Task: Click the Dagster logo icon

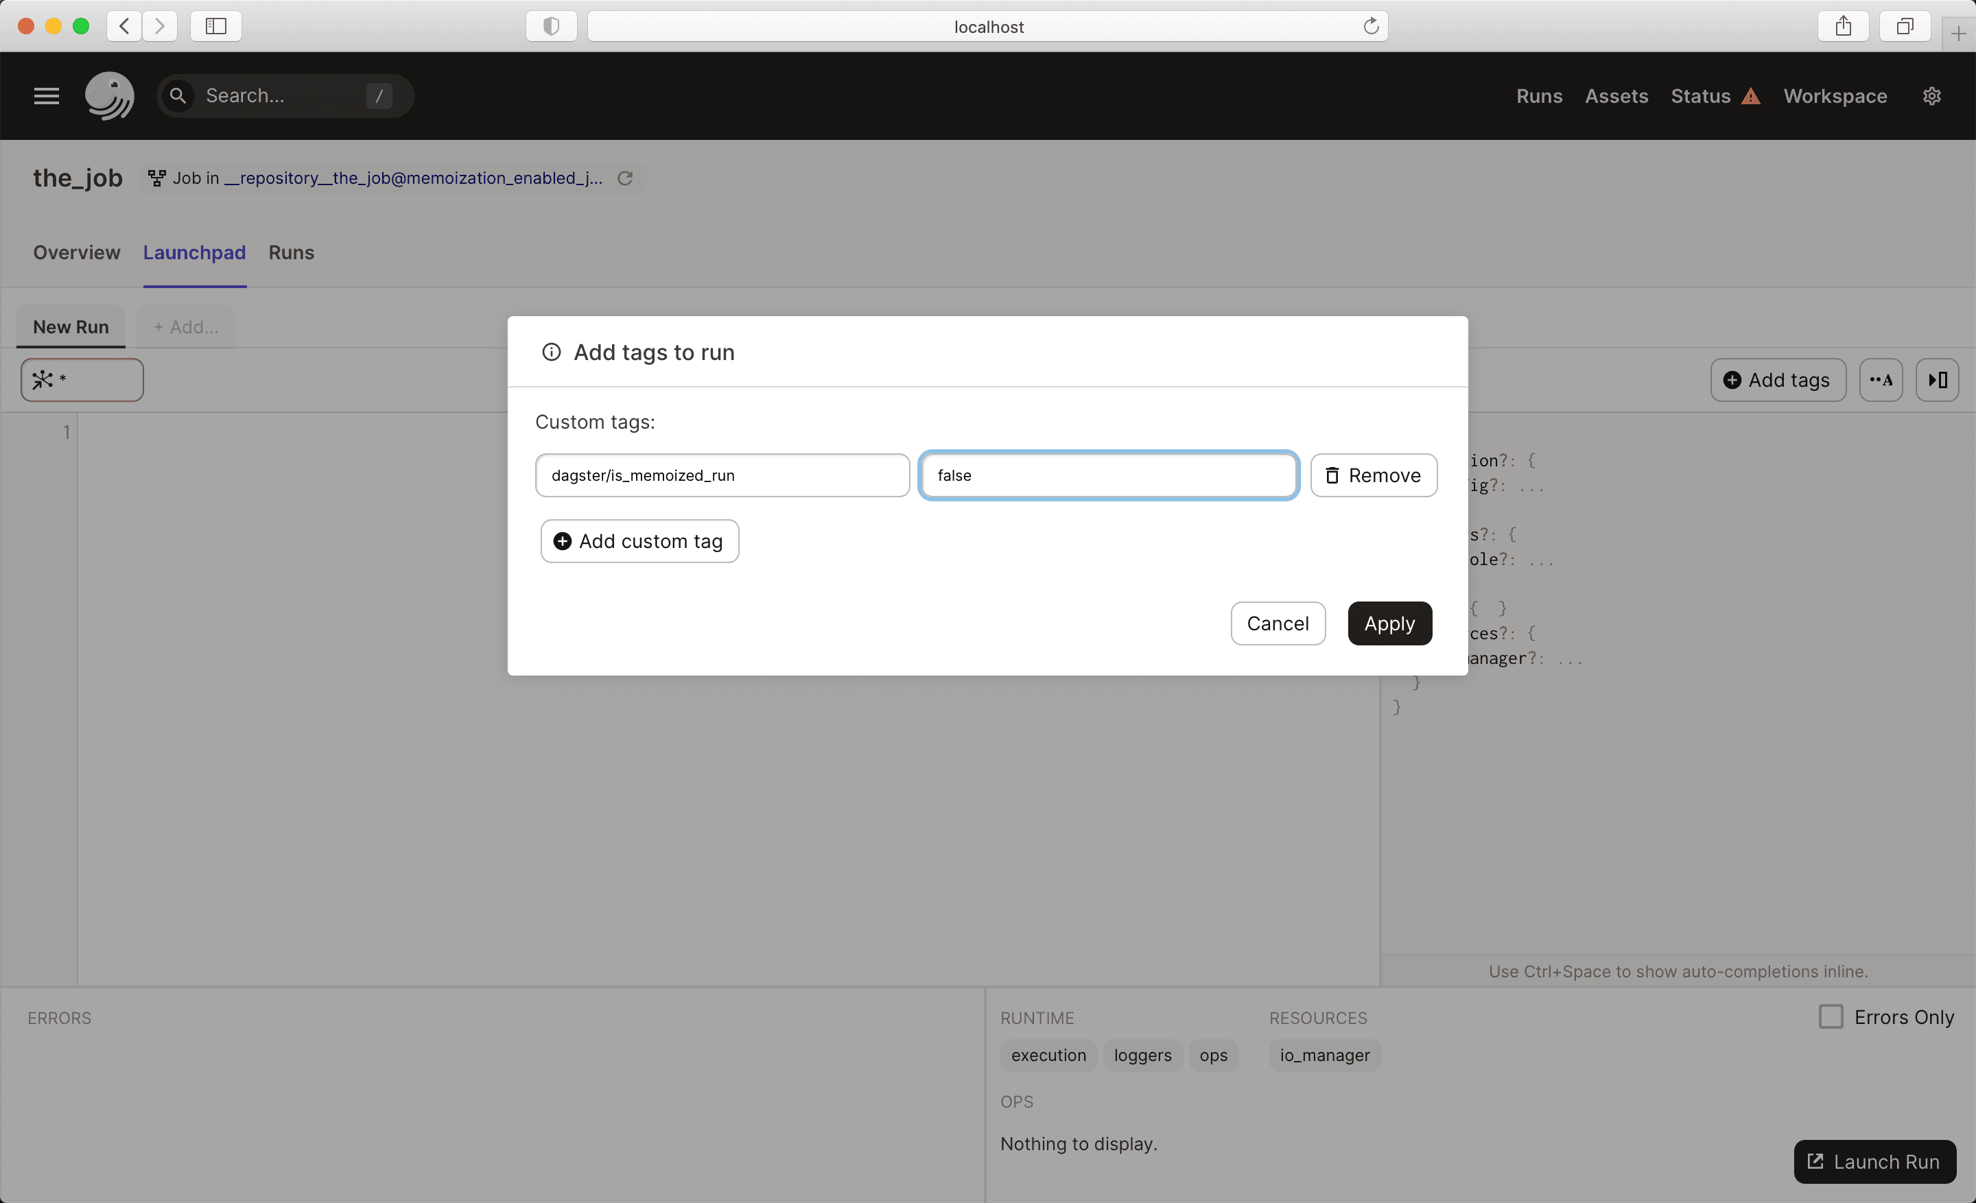Action: coord(110,96)
